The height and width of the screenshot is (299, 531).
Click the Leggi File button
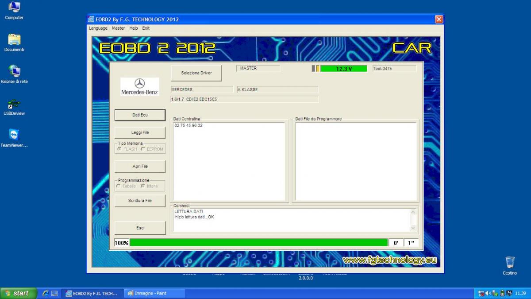140,132
